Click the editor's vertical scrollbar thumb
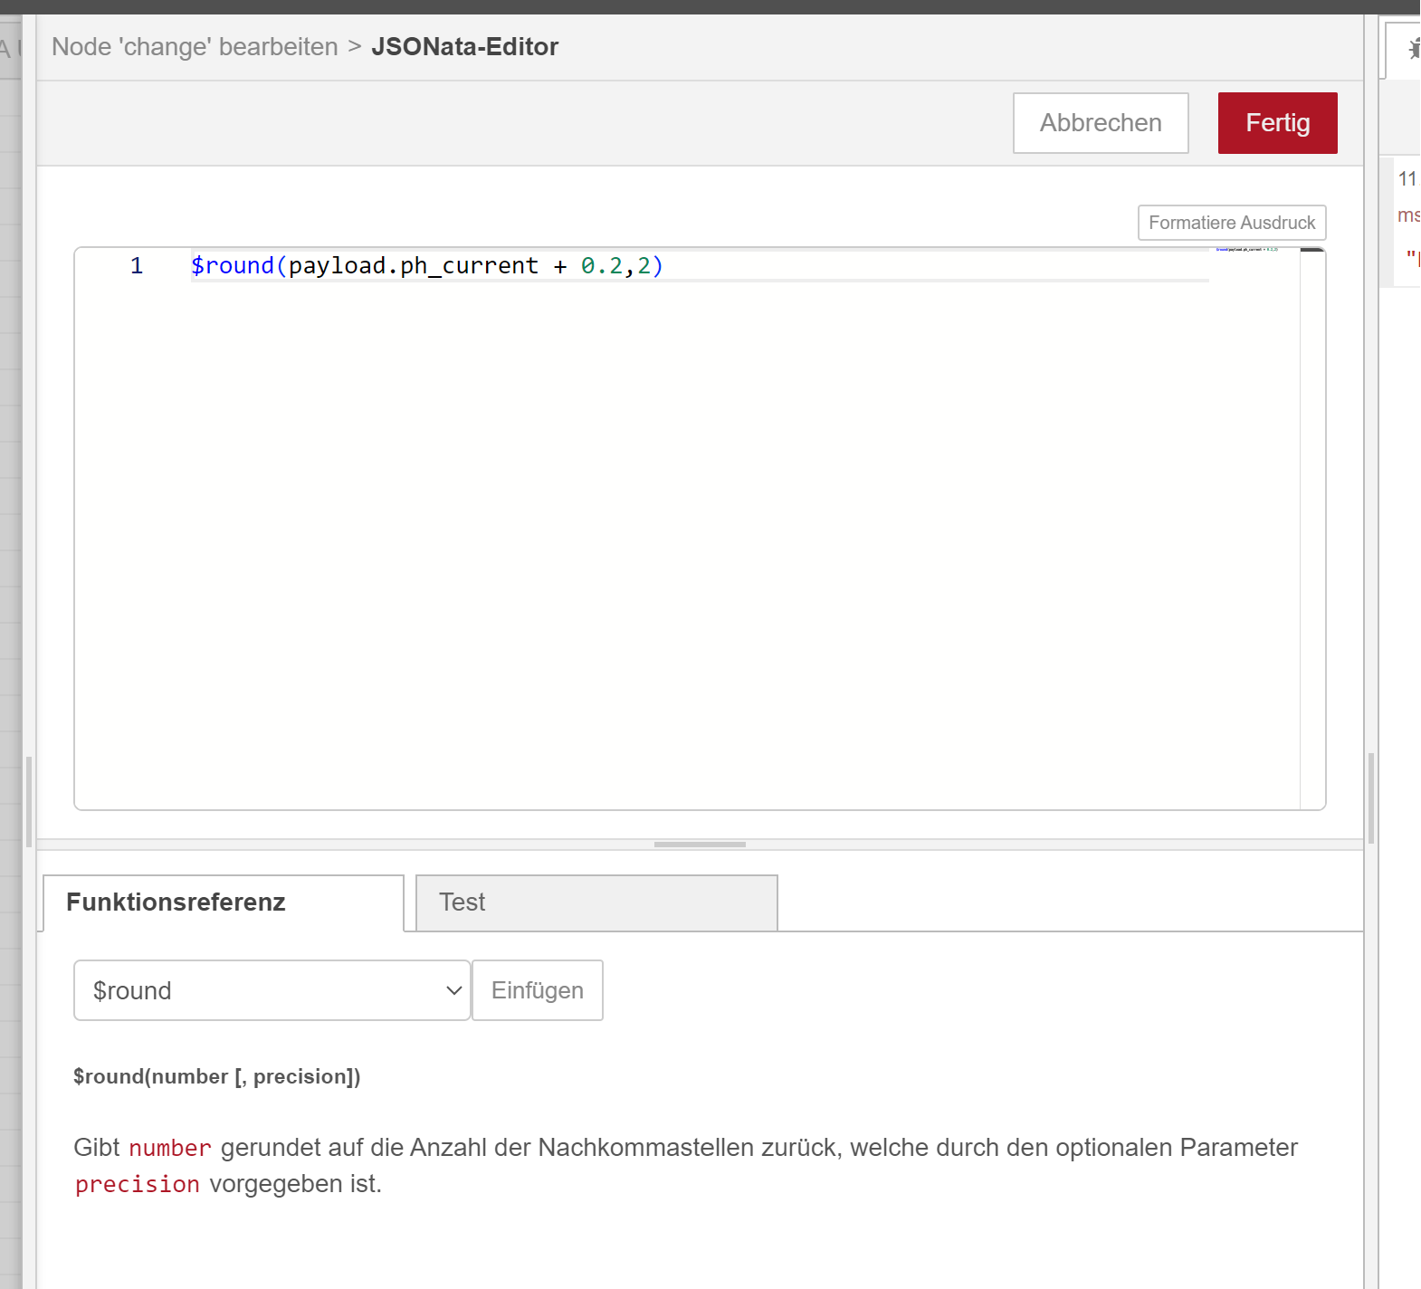This screenshot has height=1289, width=1421. 1312,251
